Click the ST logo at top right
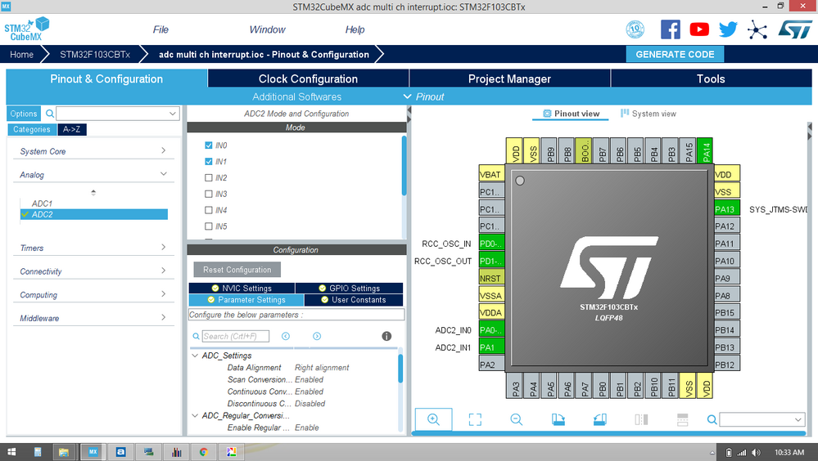Viewport: 818px width, 461px height. [x=795, y=29]
